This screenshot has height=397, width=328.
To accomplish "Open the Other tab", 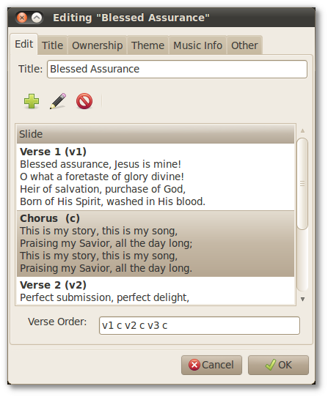I will pyautogui.click(x=244, y=45).
